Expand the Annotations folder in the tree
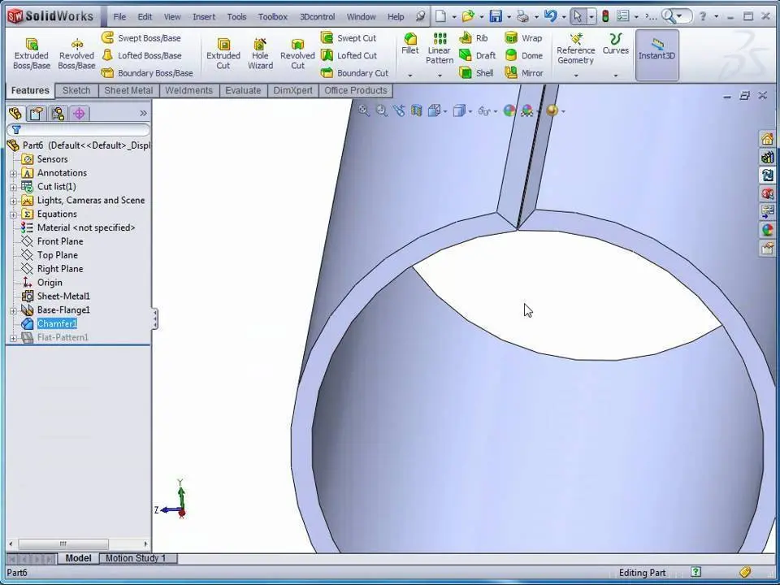 pos(13,173)
